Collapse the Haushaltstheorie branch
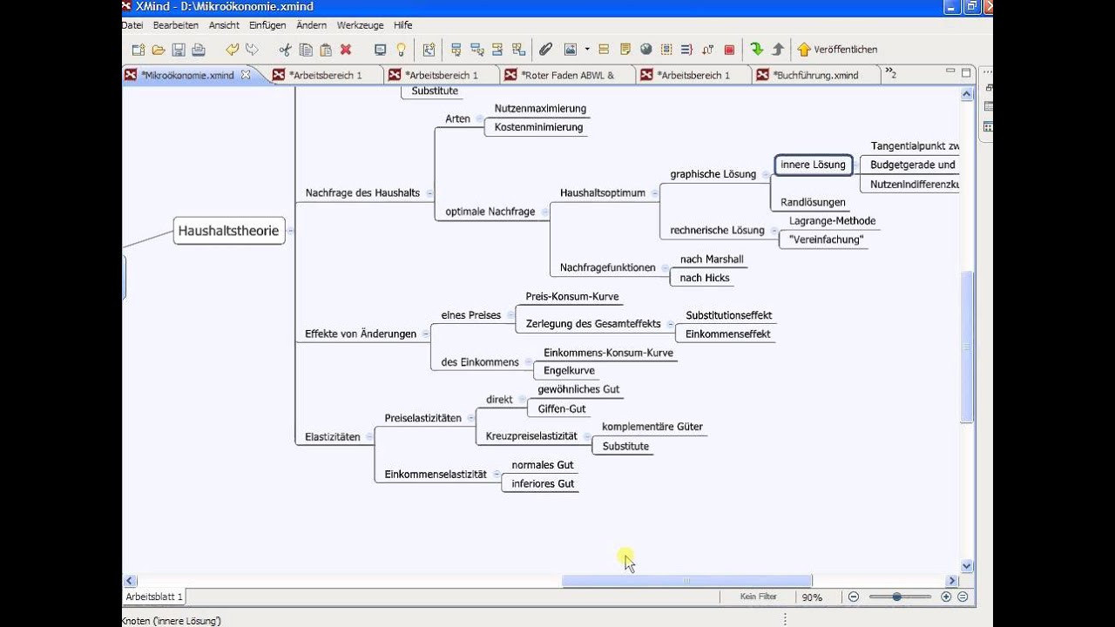The width and height of the screenshot is (1115, 627). click(291, 231)
